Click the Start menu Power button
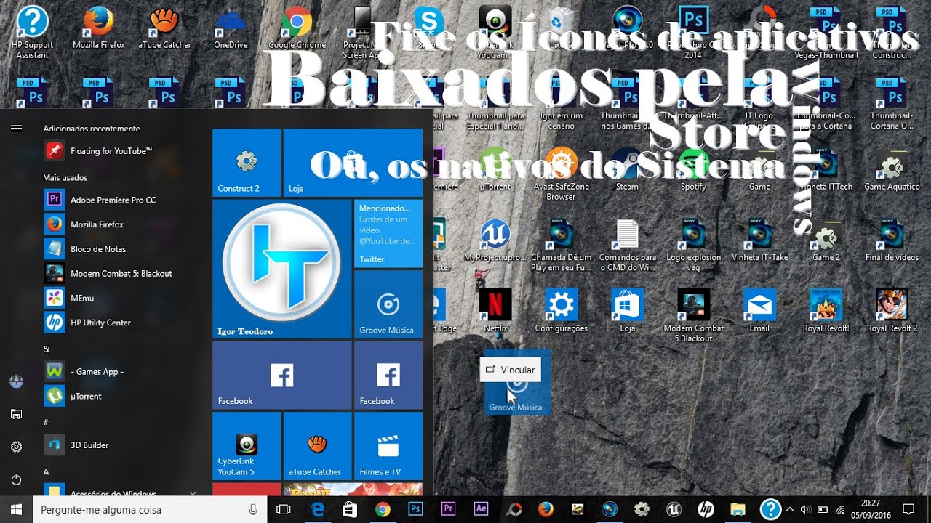 [16, 479]
